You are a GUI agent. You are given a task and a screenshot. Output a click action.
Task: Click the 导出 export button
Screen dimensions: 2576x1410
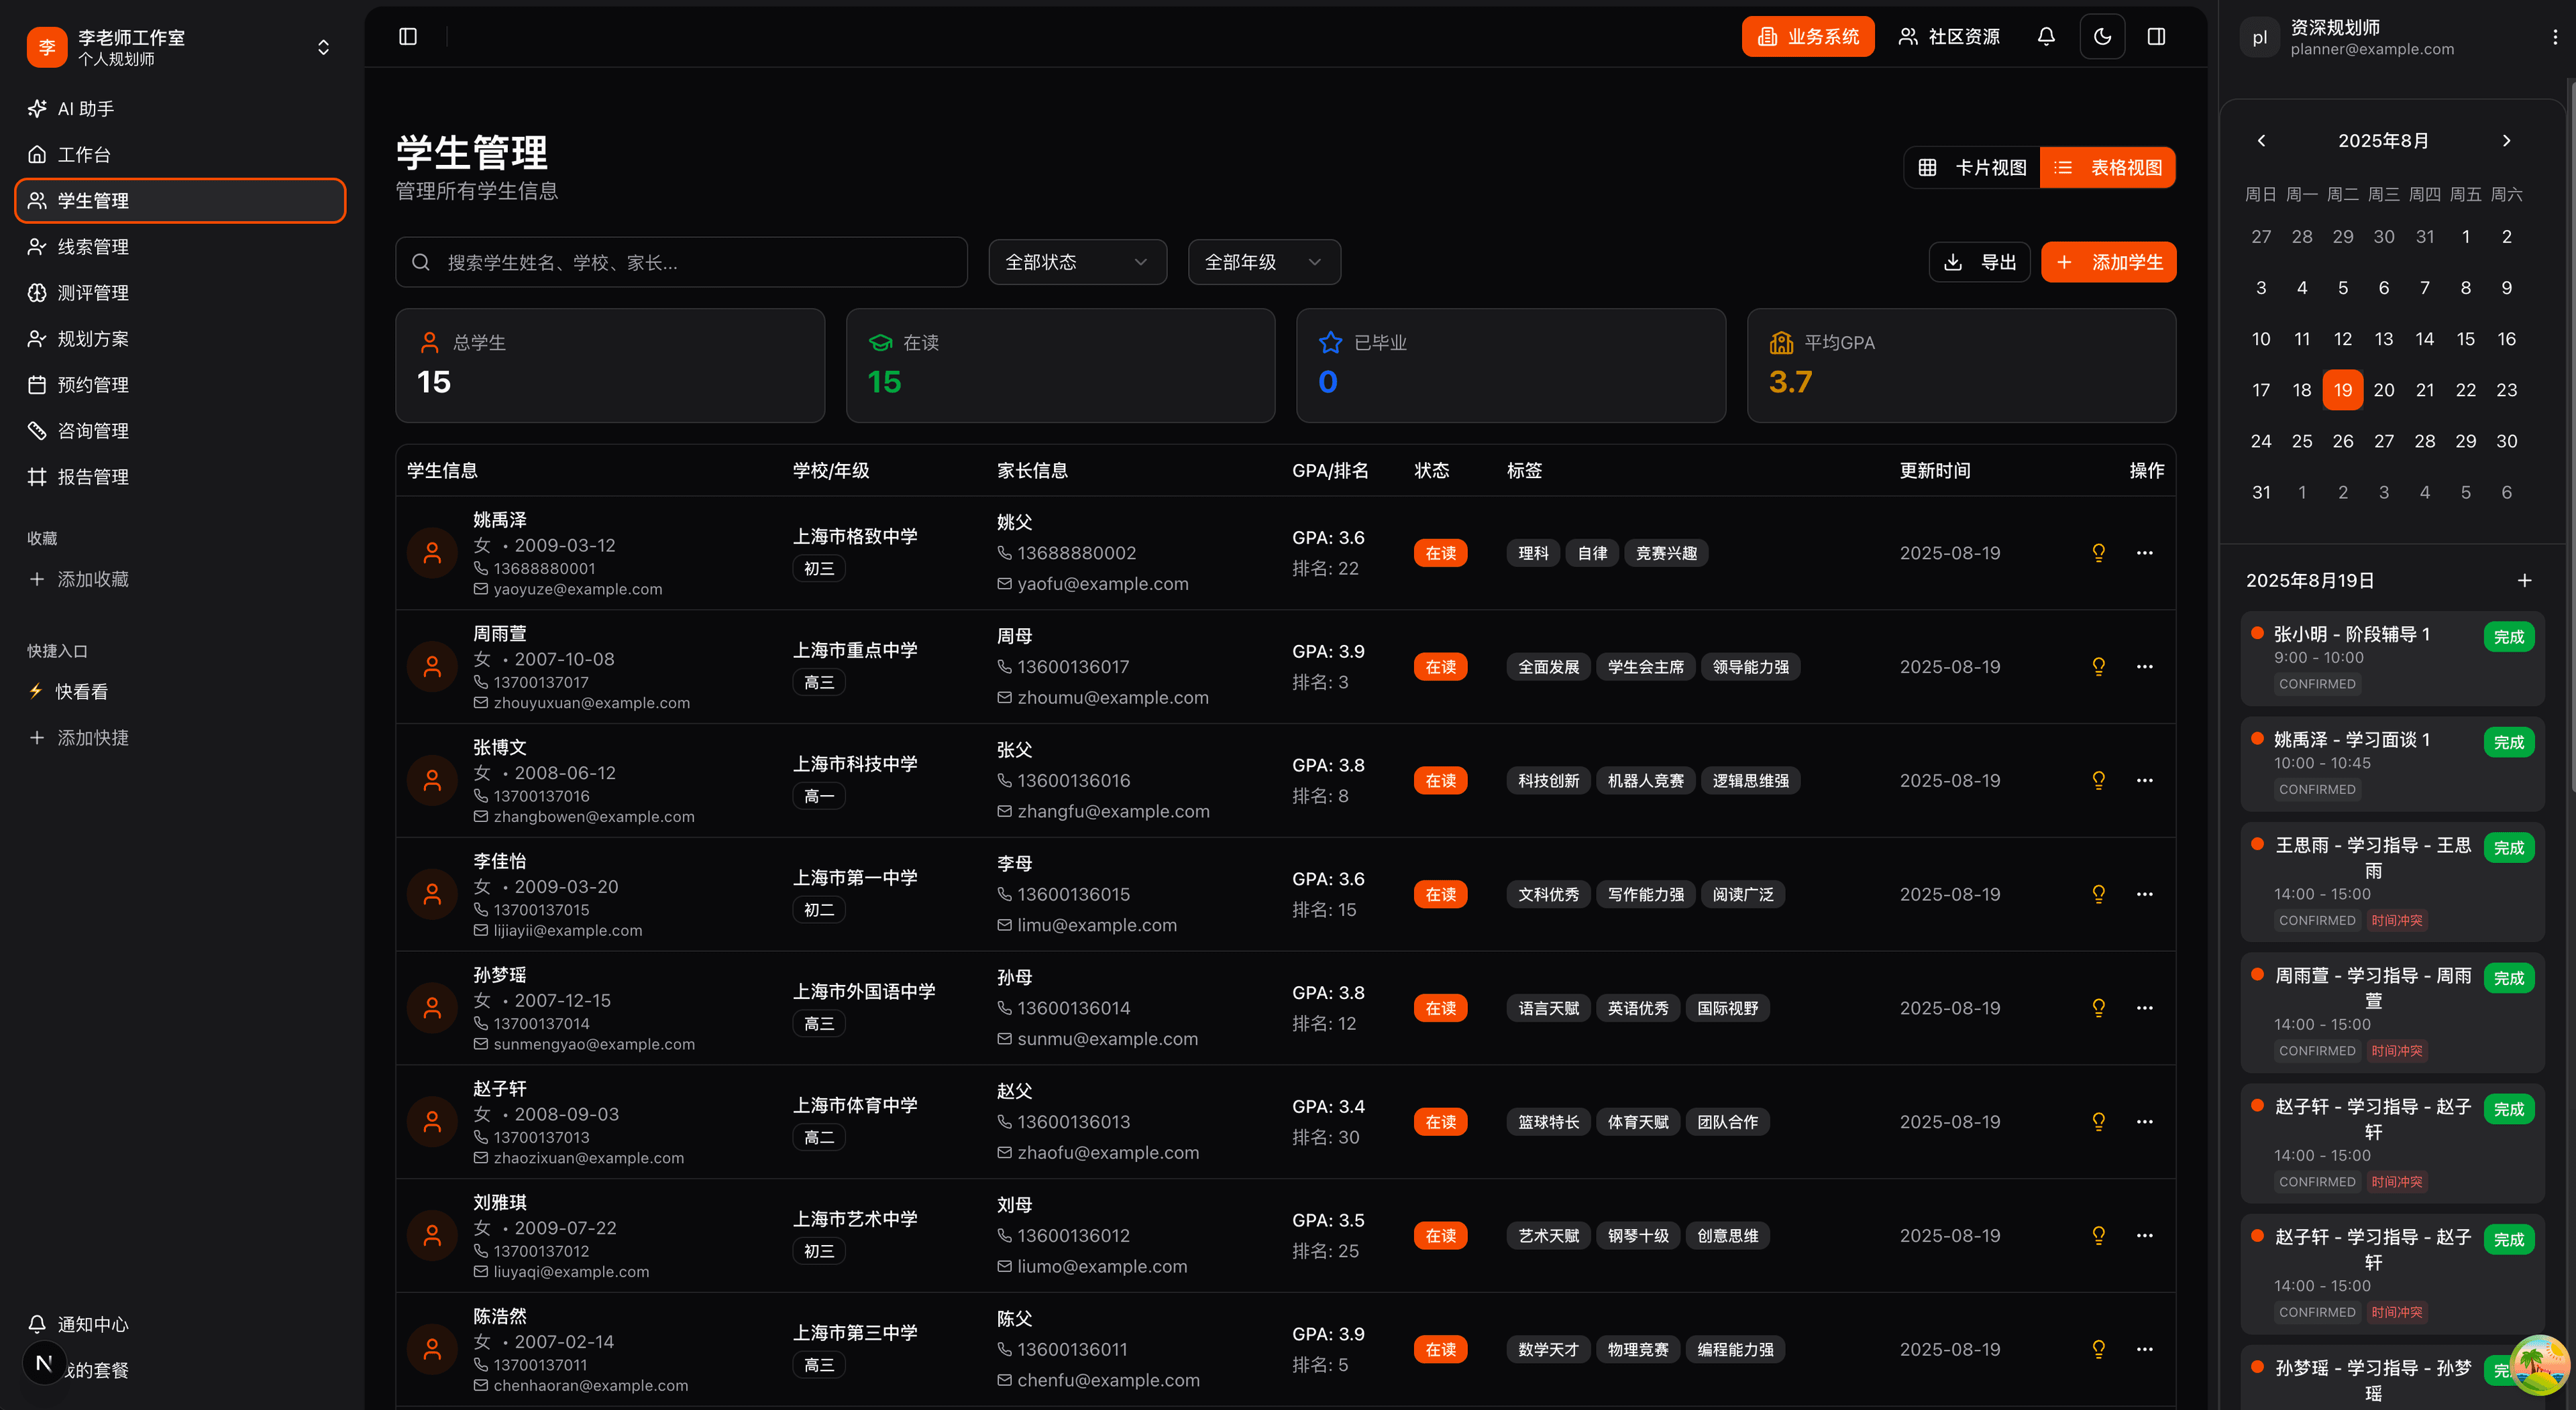tap(1979, 261)
